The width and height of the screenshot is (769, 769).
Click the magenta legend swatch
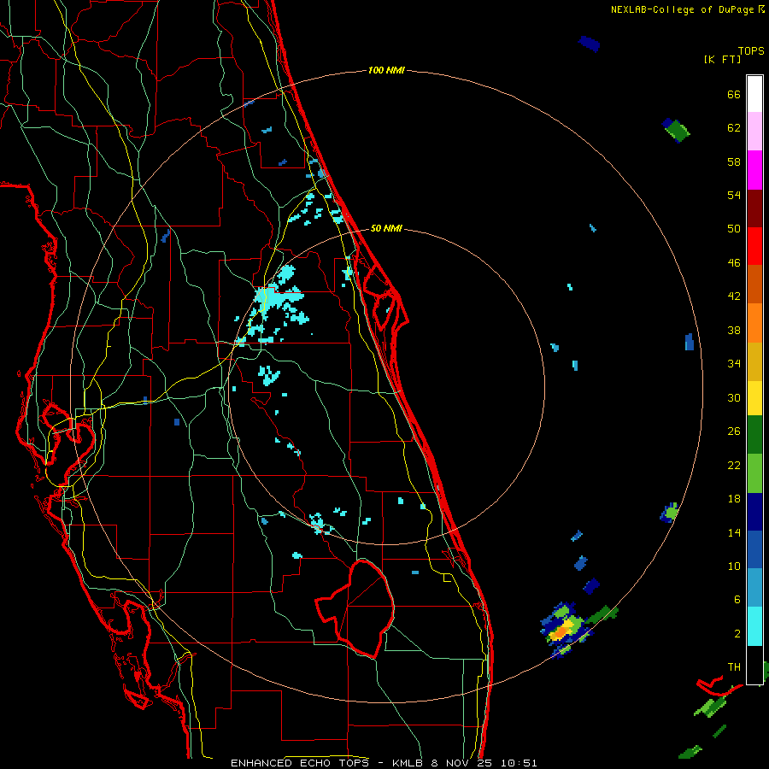(x=754, y=170)
